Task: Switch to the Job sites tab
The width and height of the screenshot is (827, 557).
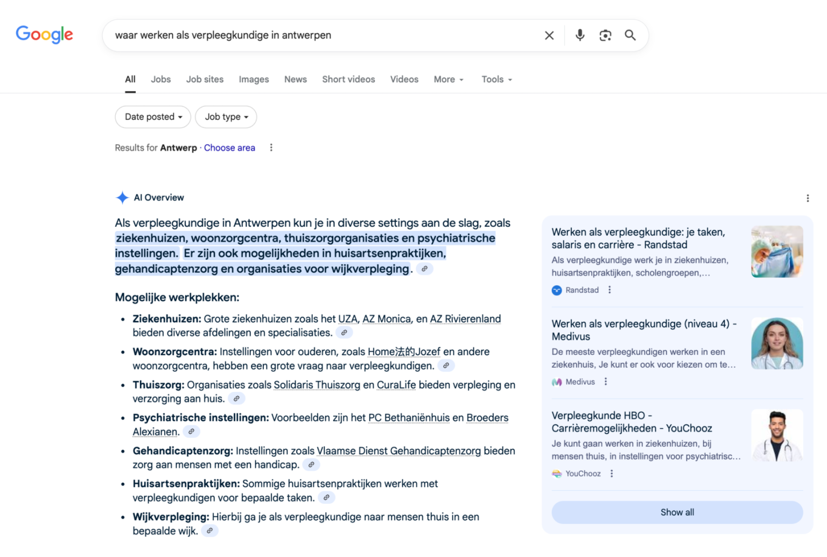Action: coord(205,79)
